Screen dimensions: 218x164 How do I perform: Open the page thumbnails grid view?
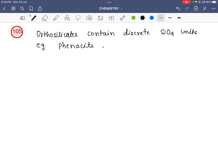pyautogui.click(x=13, y=9)
